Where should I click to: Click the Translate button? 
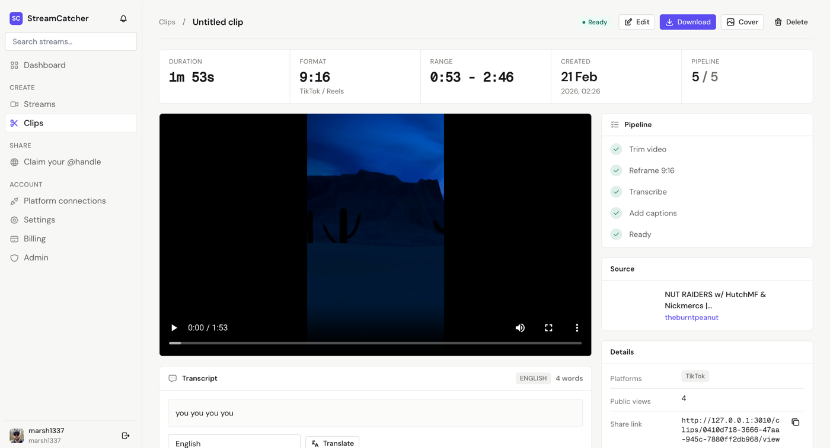[x=333, y=443]
